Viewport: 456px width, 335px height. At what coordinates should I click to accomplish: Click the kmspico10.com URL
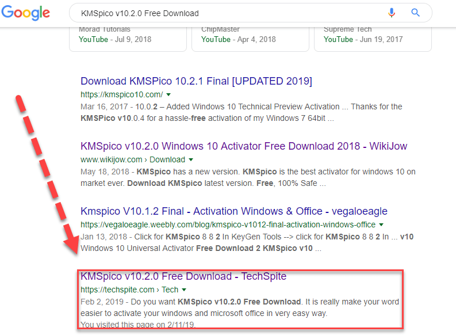pos(121,94)
